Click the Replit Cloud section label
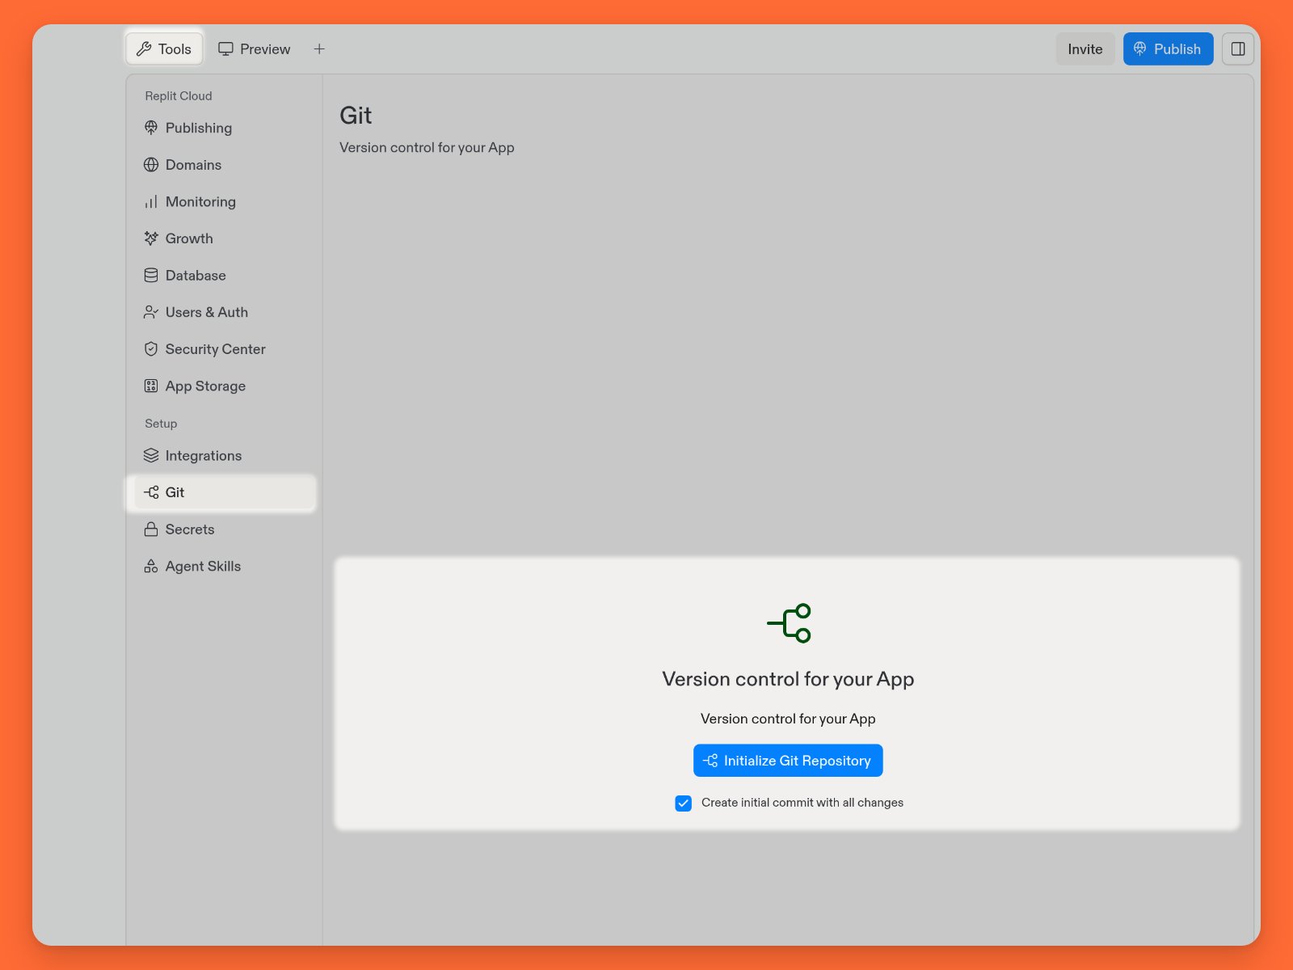 tap(179, 96)
